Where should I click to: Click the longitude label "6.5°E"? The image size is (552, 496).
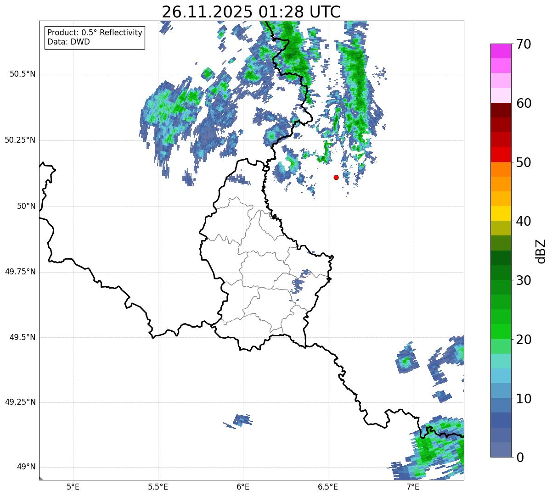pos(328,486)
